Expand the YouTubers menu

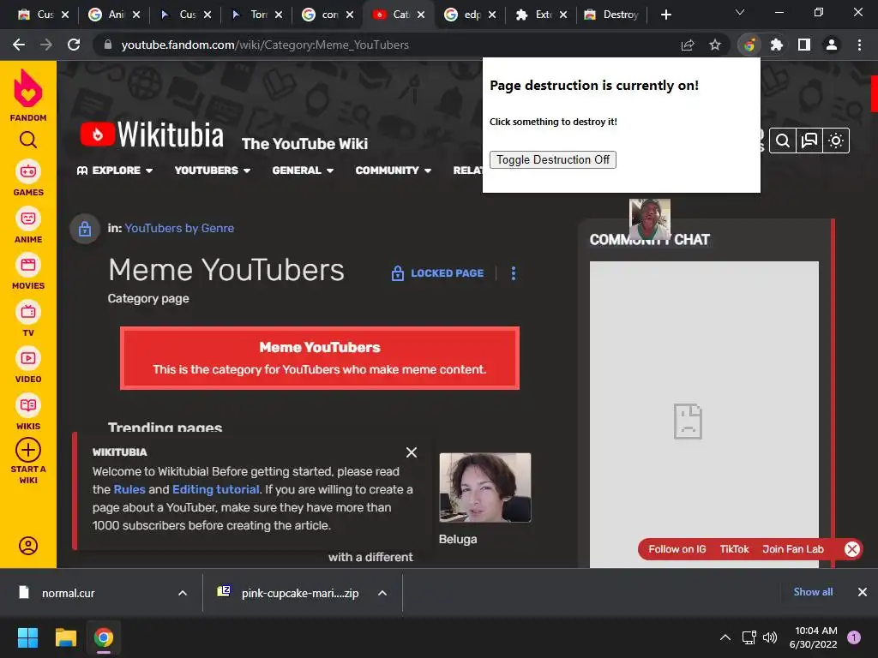point(213,170)
